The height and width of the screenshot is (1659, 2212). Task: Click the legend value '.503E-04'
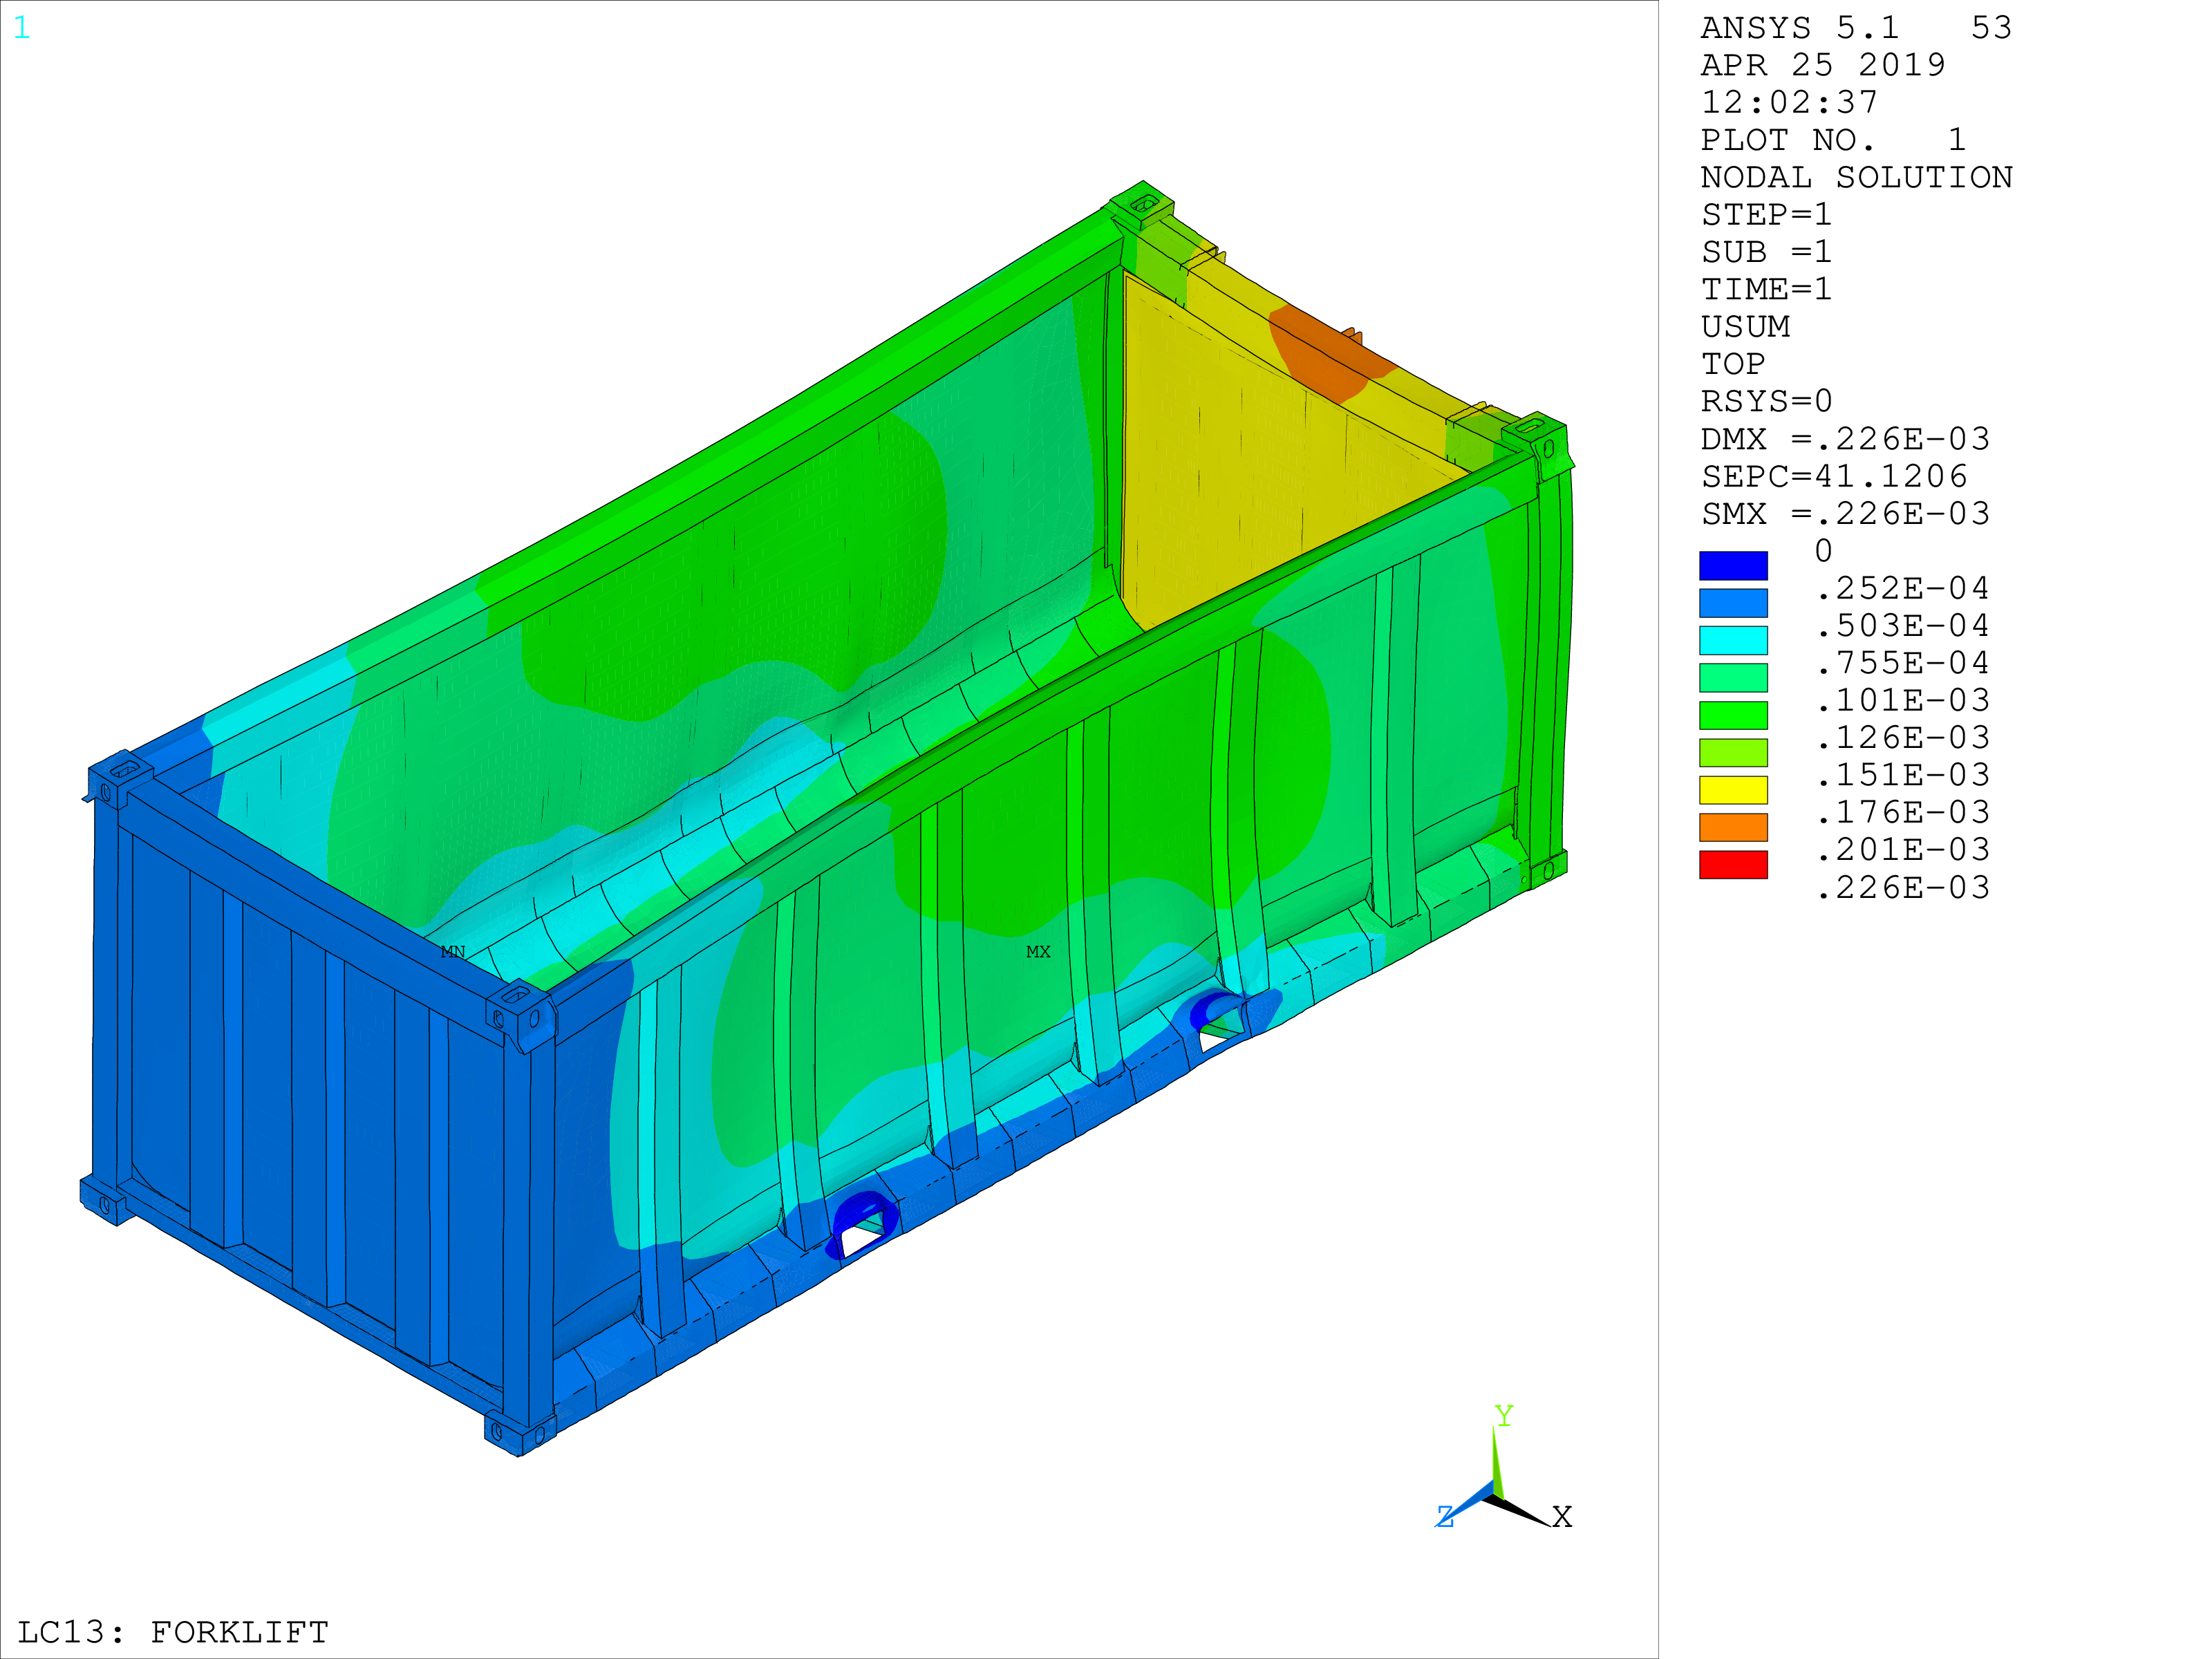[x=1903, y=625]
